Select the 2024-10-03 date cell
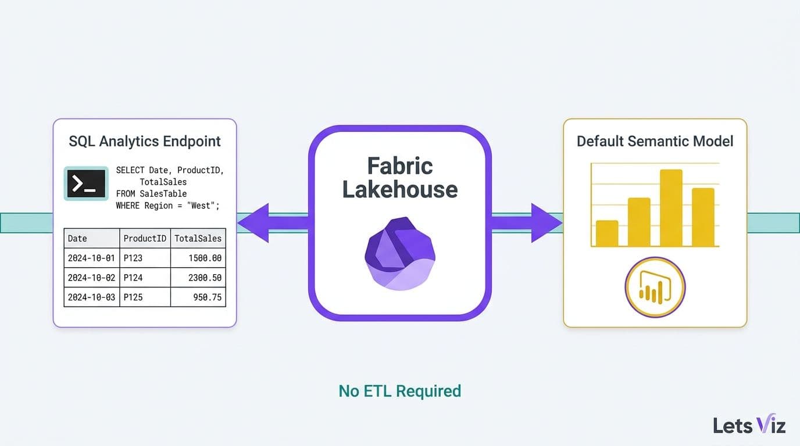 tap(92, 297)
